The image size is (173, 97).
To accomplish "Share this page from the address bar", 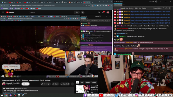I will 86,5.
